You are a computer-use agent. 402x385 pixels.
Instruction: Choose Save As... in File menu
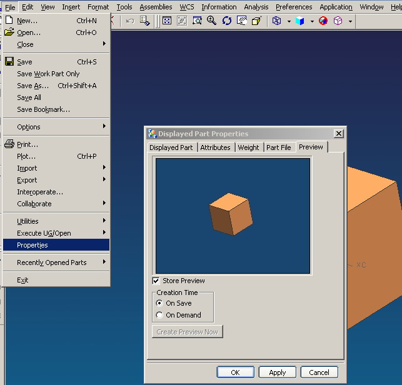(x=56, y=86)
